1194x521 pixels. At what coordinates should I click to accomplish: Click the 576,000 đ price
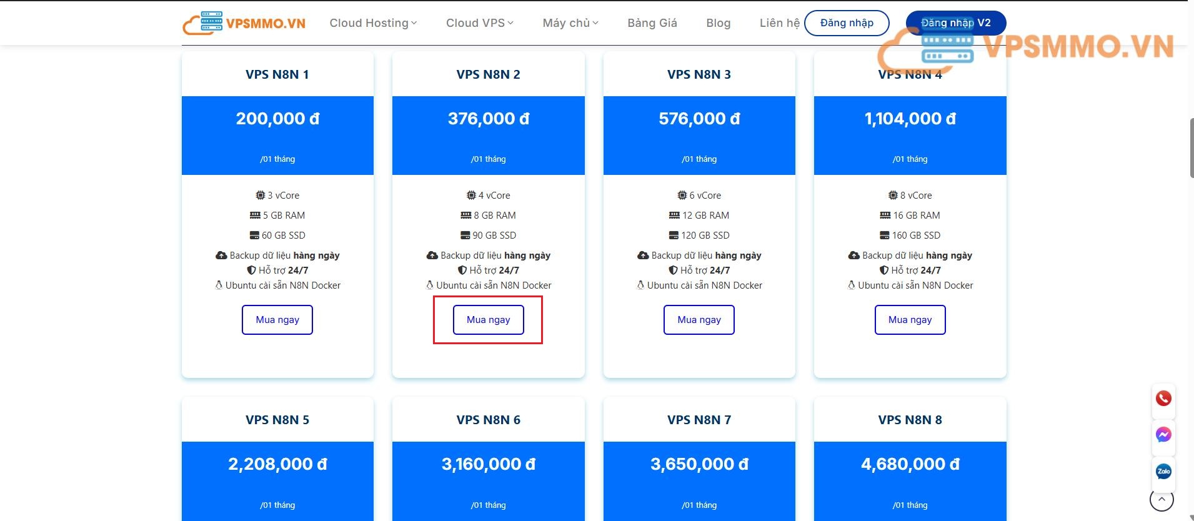click(699, 119)
